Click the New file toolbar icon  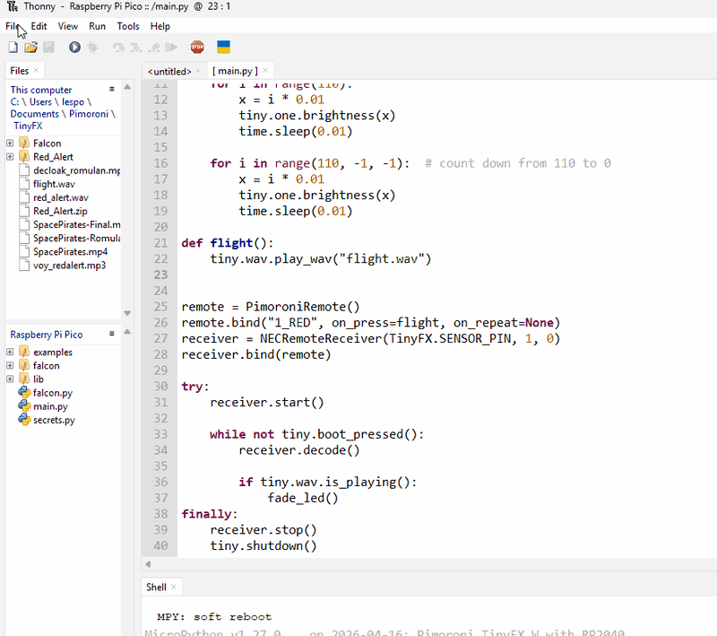(13, 47)
